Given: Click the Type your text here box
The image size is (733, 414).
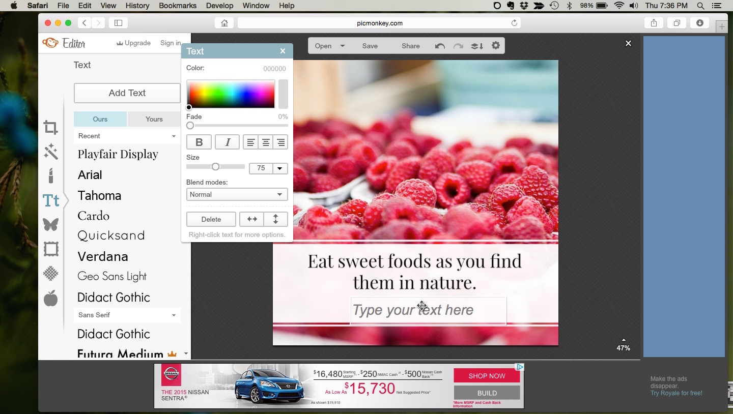Looking at the screenshot, I should [x=429, y=310].
